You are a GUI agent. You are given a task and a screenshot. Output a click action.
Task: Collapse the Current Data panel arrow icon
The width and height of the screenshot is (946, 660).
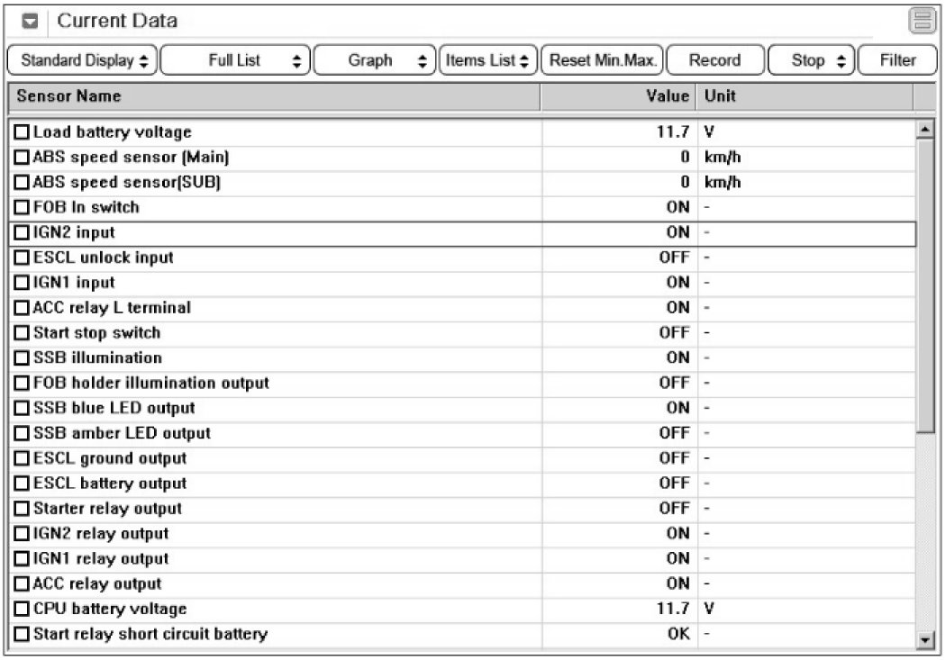pyautogui.click(x=29, y=21)
